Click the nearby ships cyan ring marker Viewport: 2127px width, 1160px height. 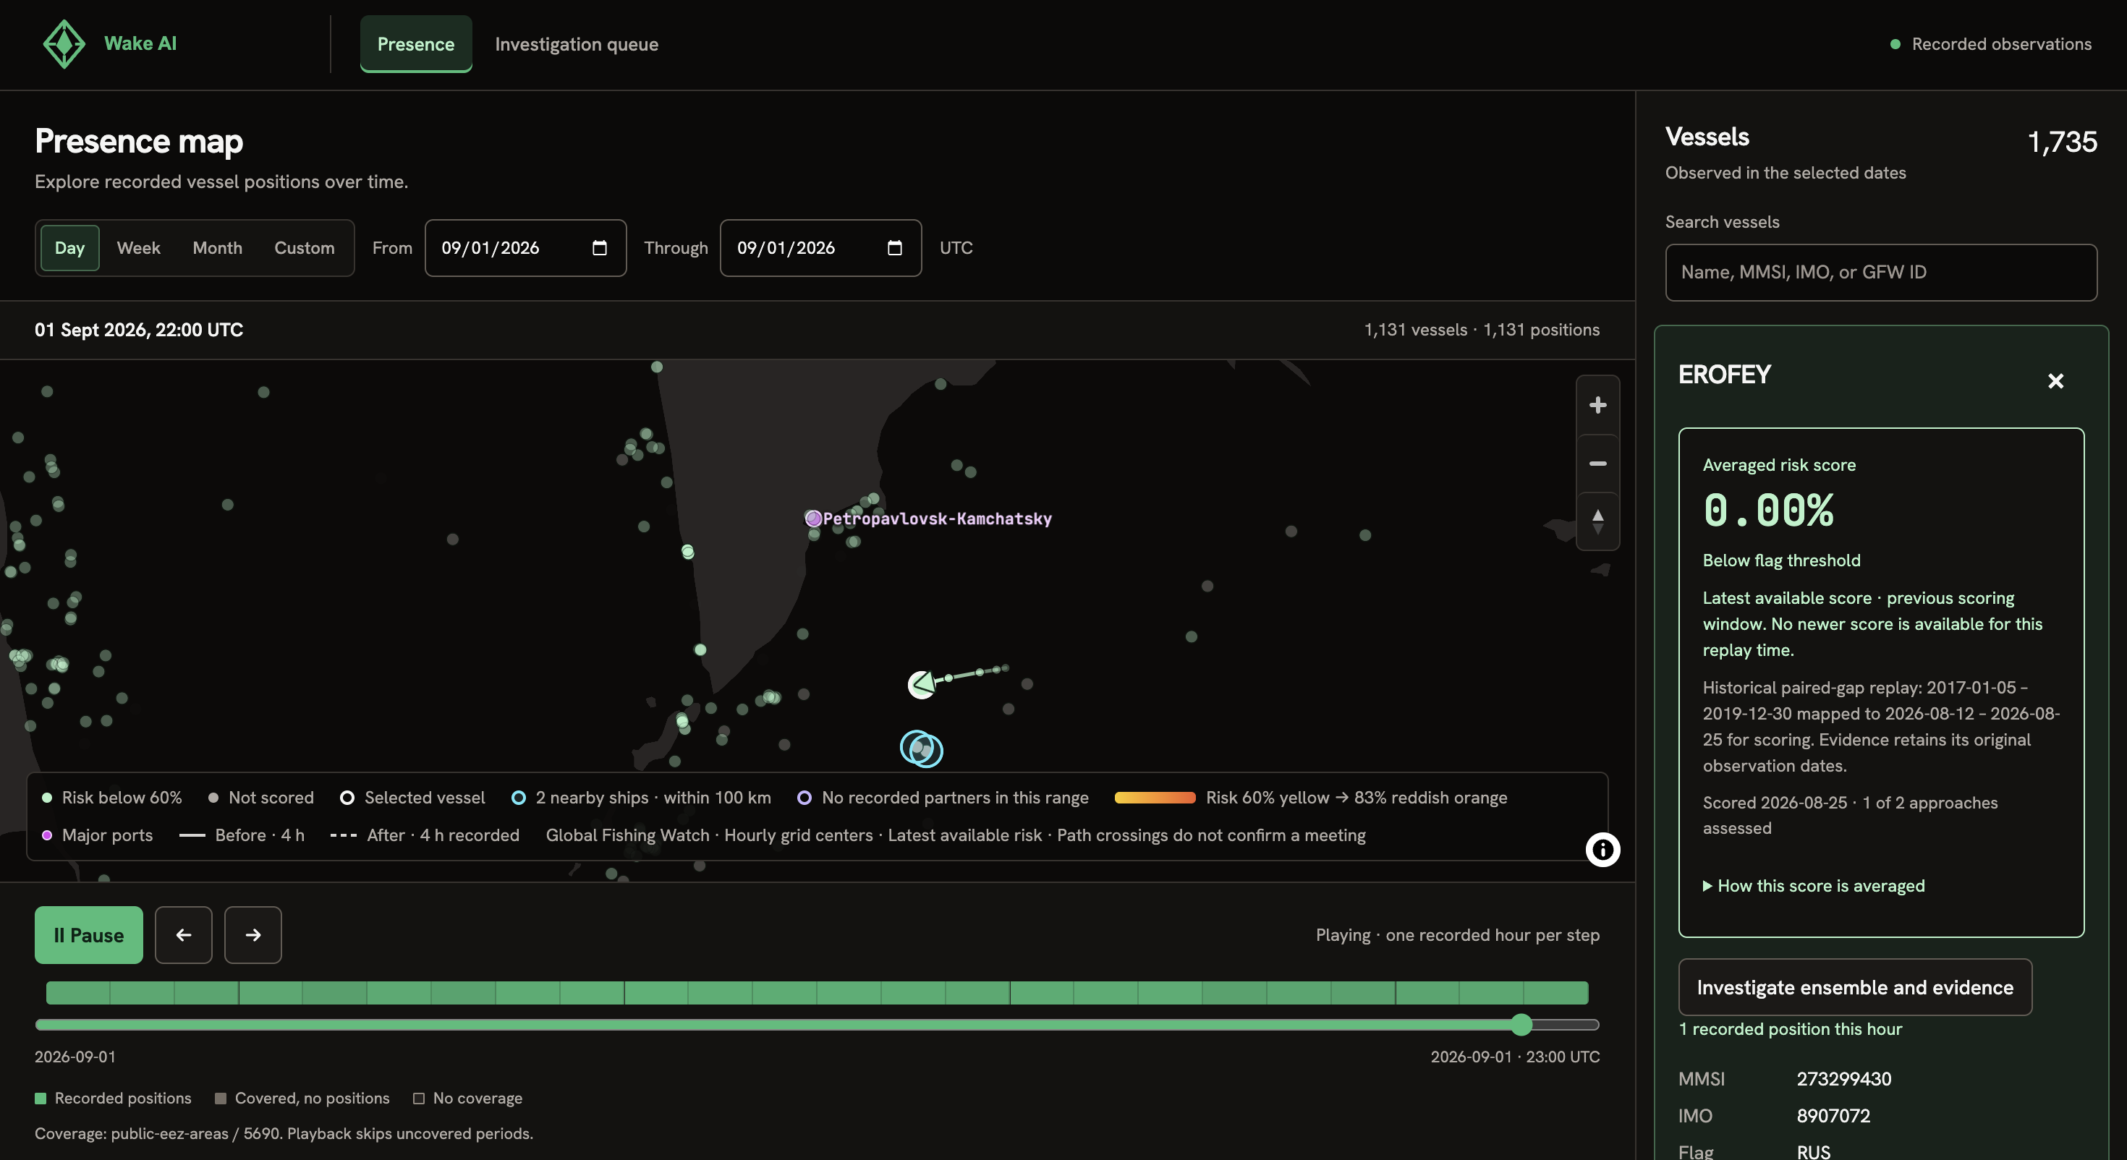tap(921, 749)
